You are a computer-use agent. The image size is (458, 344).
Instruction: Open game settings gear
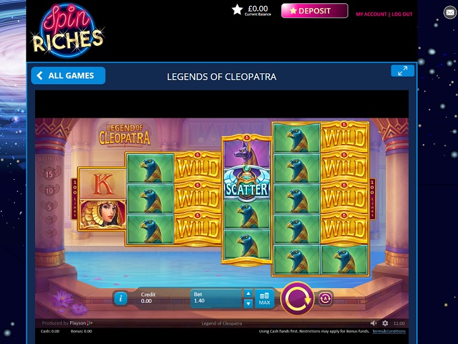point(385,323)
